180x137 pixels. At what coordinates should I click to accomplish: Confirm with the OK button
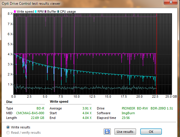[151, 132]
